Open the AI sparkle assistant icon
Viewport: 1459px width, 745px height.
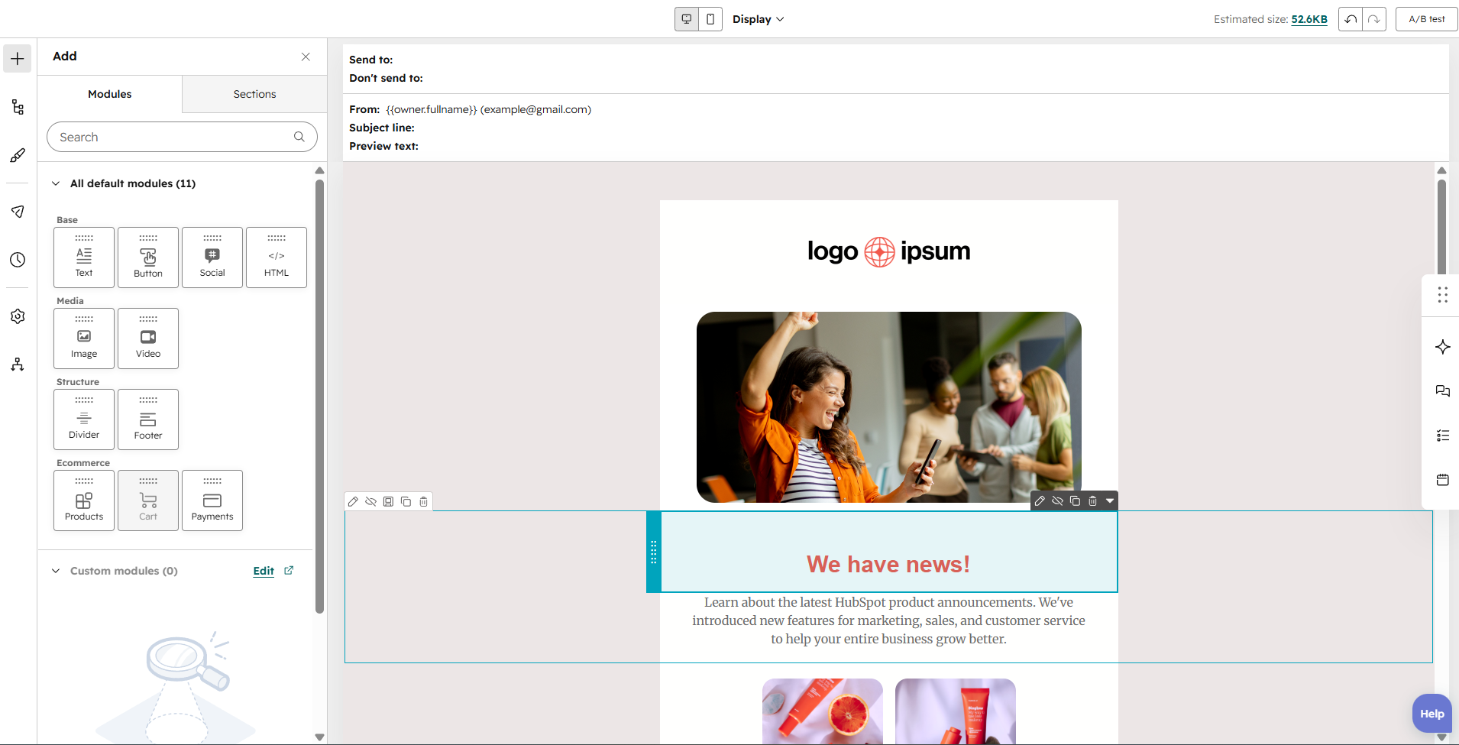[x=1442, y=347]
